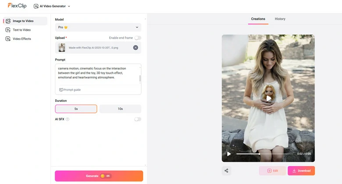Image resolution: width=342 pixels, height=184 pixels.
Task: Open Video Effects from the sidebar
Action: point(21,39)
